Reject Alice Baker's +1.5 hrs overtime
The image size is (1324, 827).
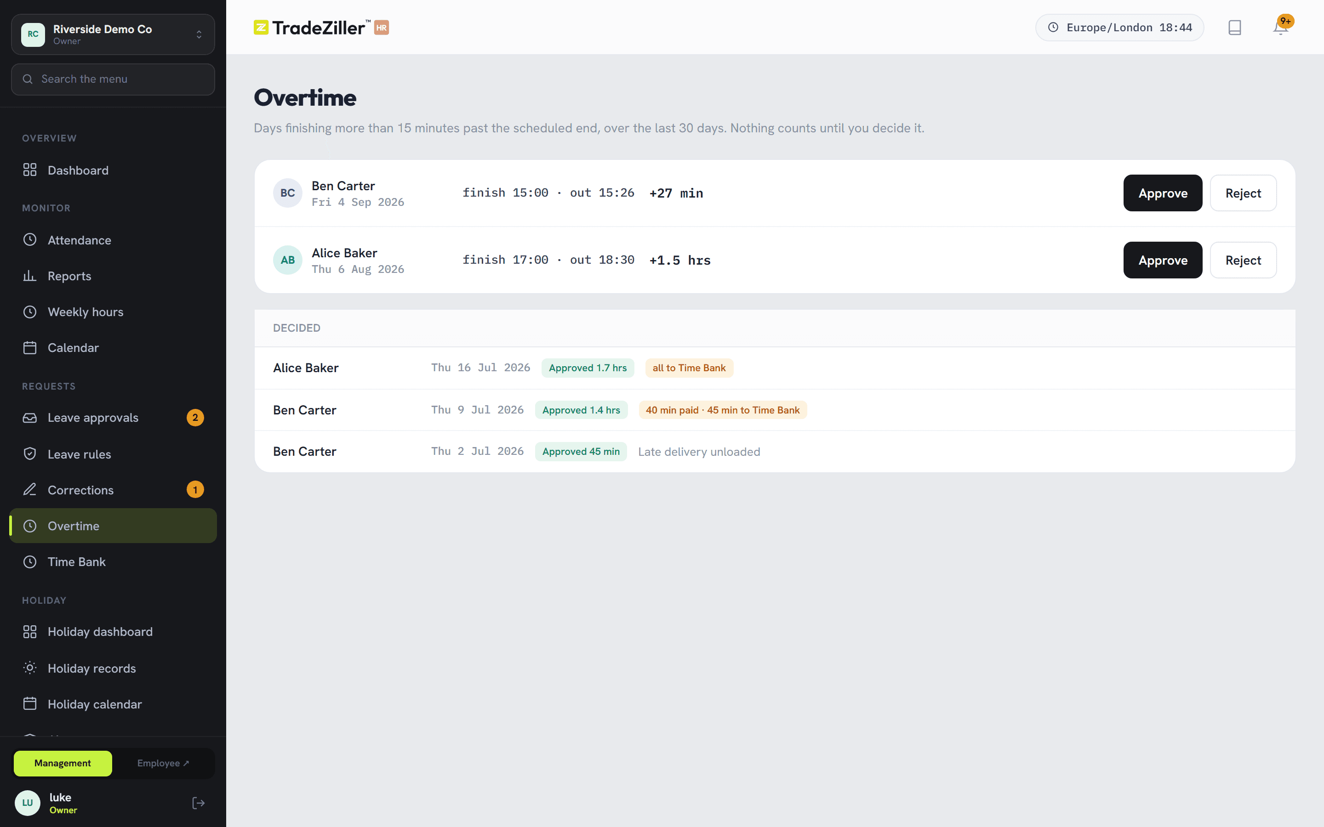[1243, 260]
